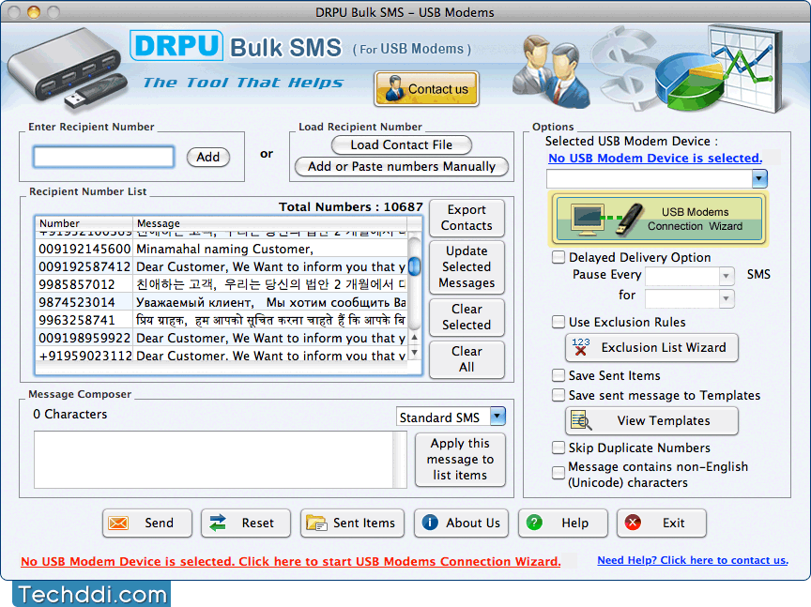Select row with number 009192587412
Screen dimensions: 811x607
[222, 266]
